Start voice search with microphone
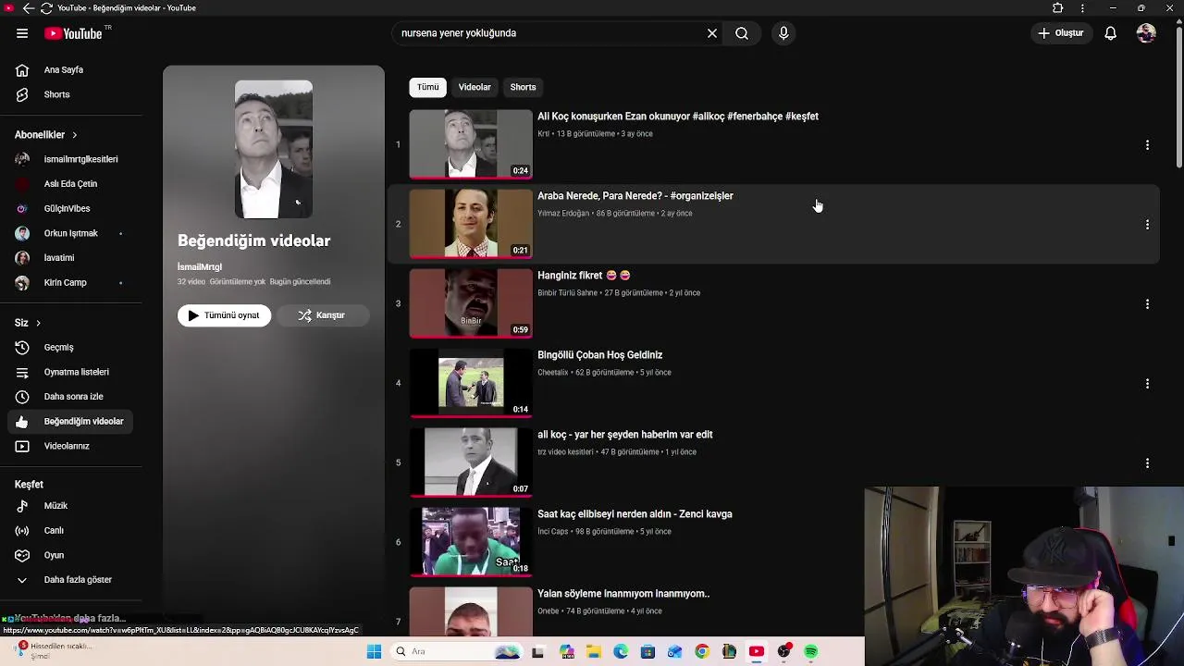Image resolution: width=1184 pixels, height=666 pixels. click(783, 33)
